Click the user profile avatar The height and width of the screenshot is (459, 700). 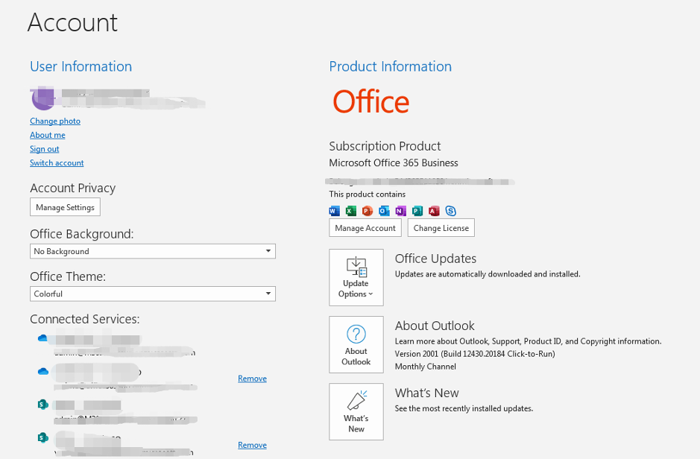(42, 98)
